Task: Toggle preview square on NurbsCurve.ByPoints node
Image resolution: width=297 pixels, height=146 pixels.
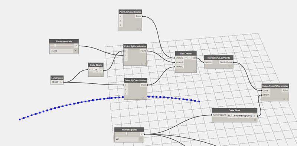Action: 229,66
